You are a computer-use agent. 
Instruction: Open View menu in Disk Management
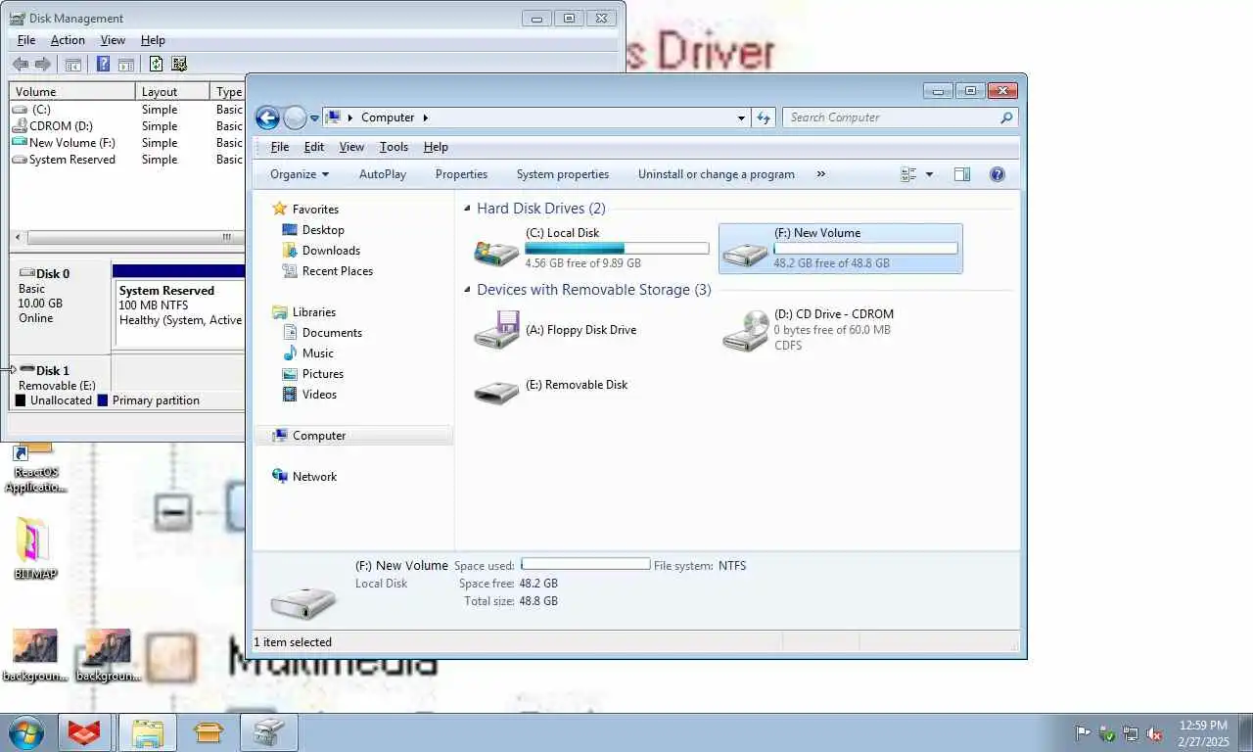113,40
